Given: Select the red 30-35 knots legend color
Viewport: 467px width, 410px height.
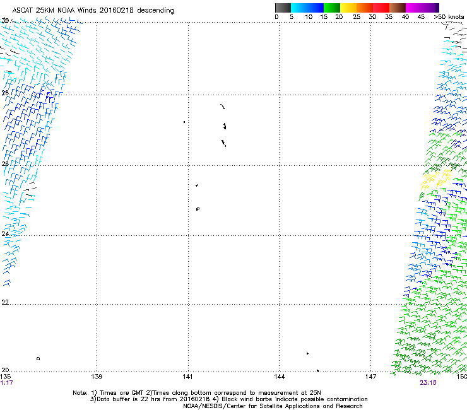Looking at the screenshot, I should 381,8.
